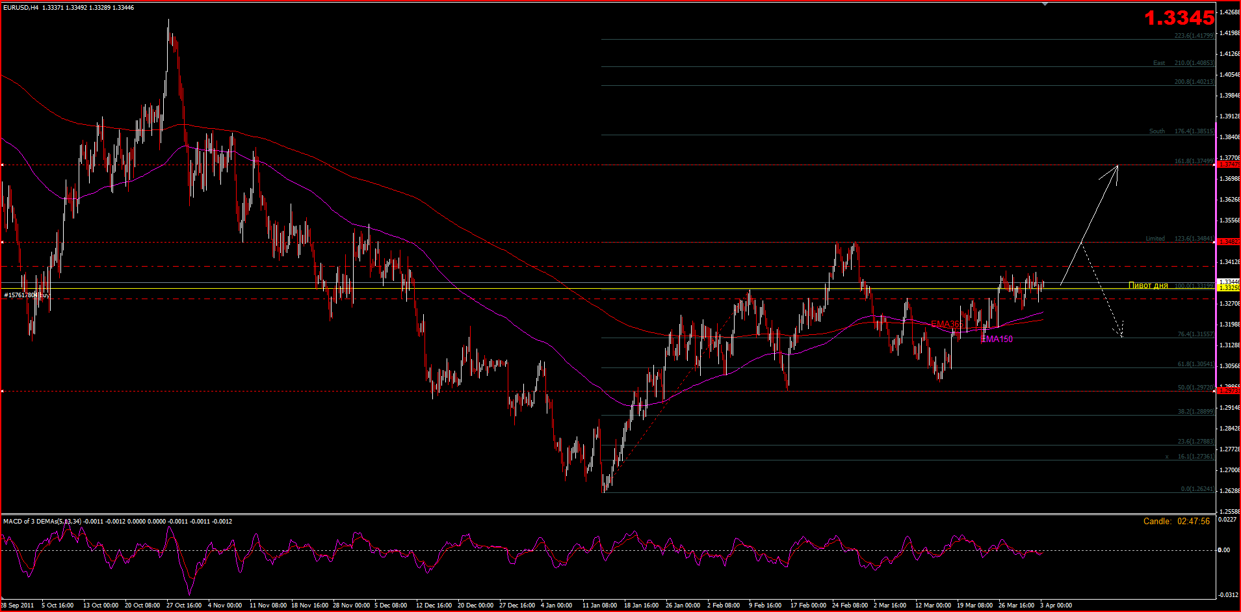Screen dimensions: 1241x612
Task: Click the '3 Apr 00:00' time axis label
Action: [1056, 605]
